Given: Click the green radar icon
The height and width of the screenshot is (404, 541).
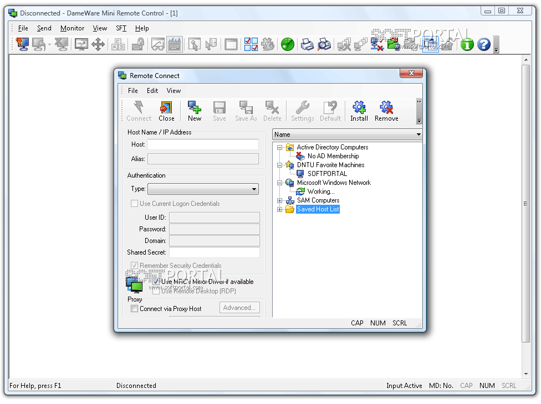Looking at the screenshot, I should click(287, 44).
